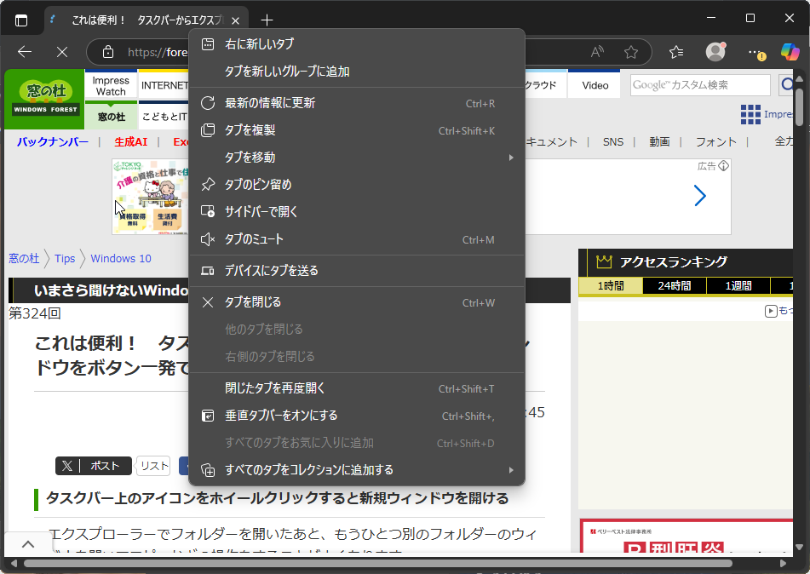Start read aloud for this page
The width and height of the screenshot is (810, 574).
(596, 52)
